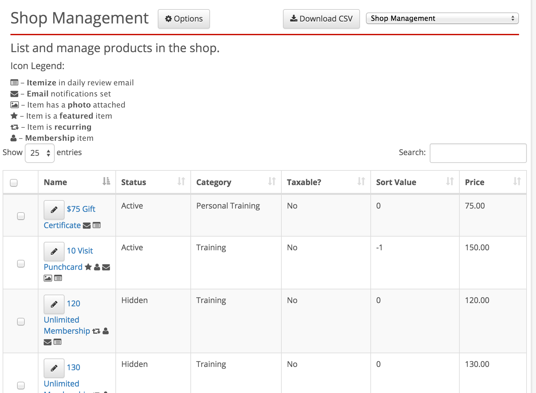Click inside the Search field
The width and height of the screenshot is (536, 393).
pyautogui.click(x=478, y=153)
